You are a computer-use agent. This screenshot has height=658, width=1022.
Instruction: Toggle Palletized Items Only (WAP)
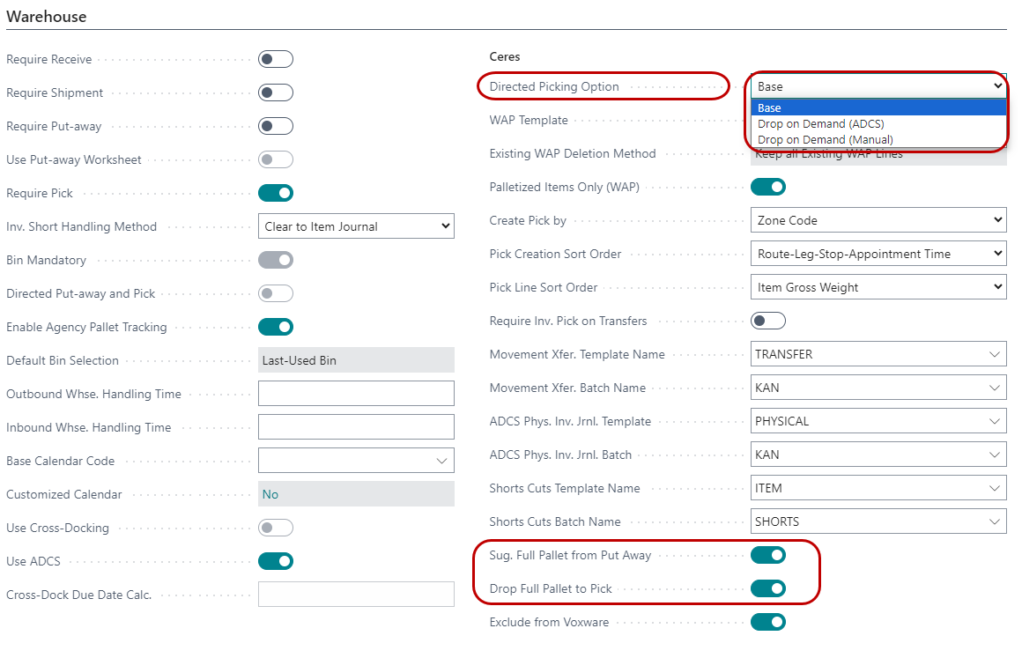[x=767, y=187]
